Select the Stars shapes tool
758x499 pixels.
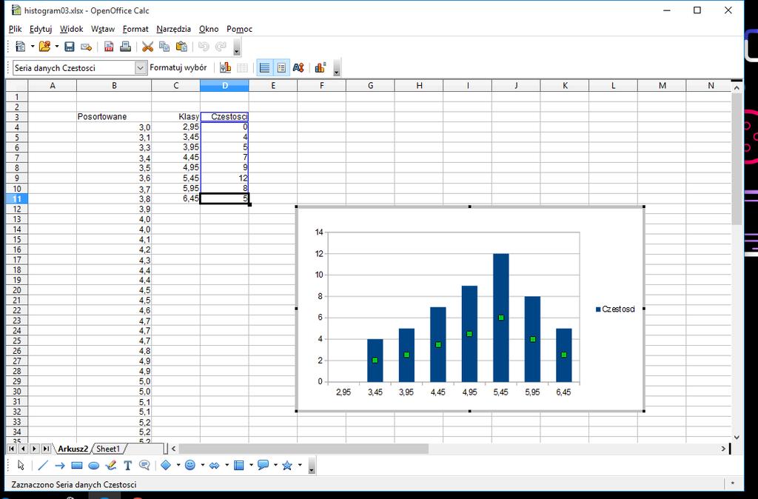click(x=287, y=465)
